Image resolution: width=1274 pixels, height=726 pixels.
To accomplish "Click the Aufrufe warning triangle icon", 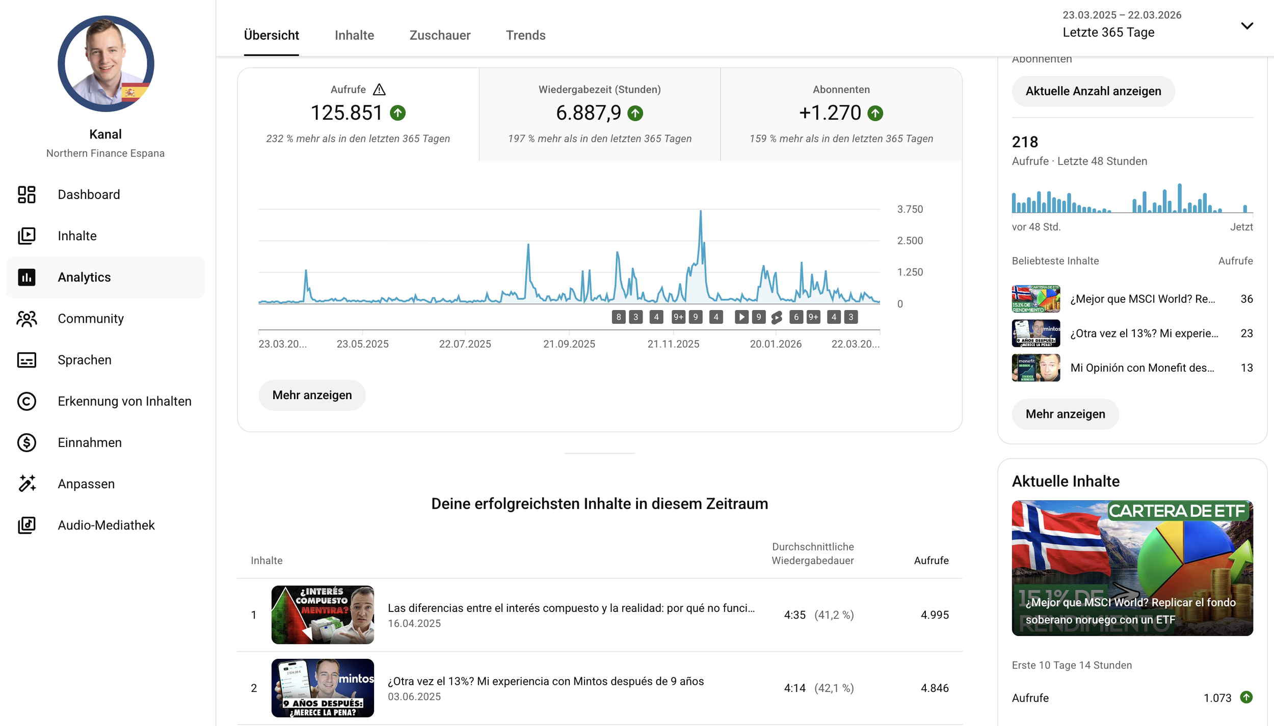I will click(379, 90).
